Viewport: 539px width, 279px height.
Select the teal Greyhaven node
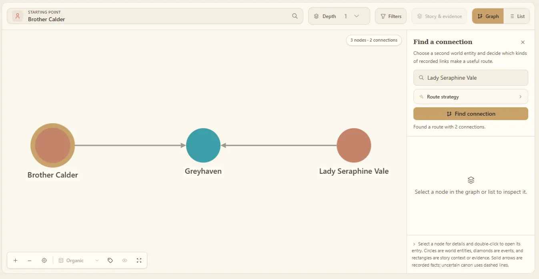[x=203, y=145]
